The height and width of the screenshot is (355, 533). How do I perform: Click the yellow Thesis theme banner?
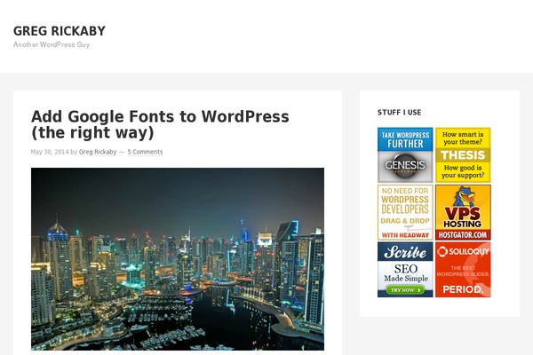click(x=463, y=155)
